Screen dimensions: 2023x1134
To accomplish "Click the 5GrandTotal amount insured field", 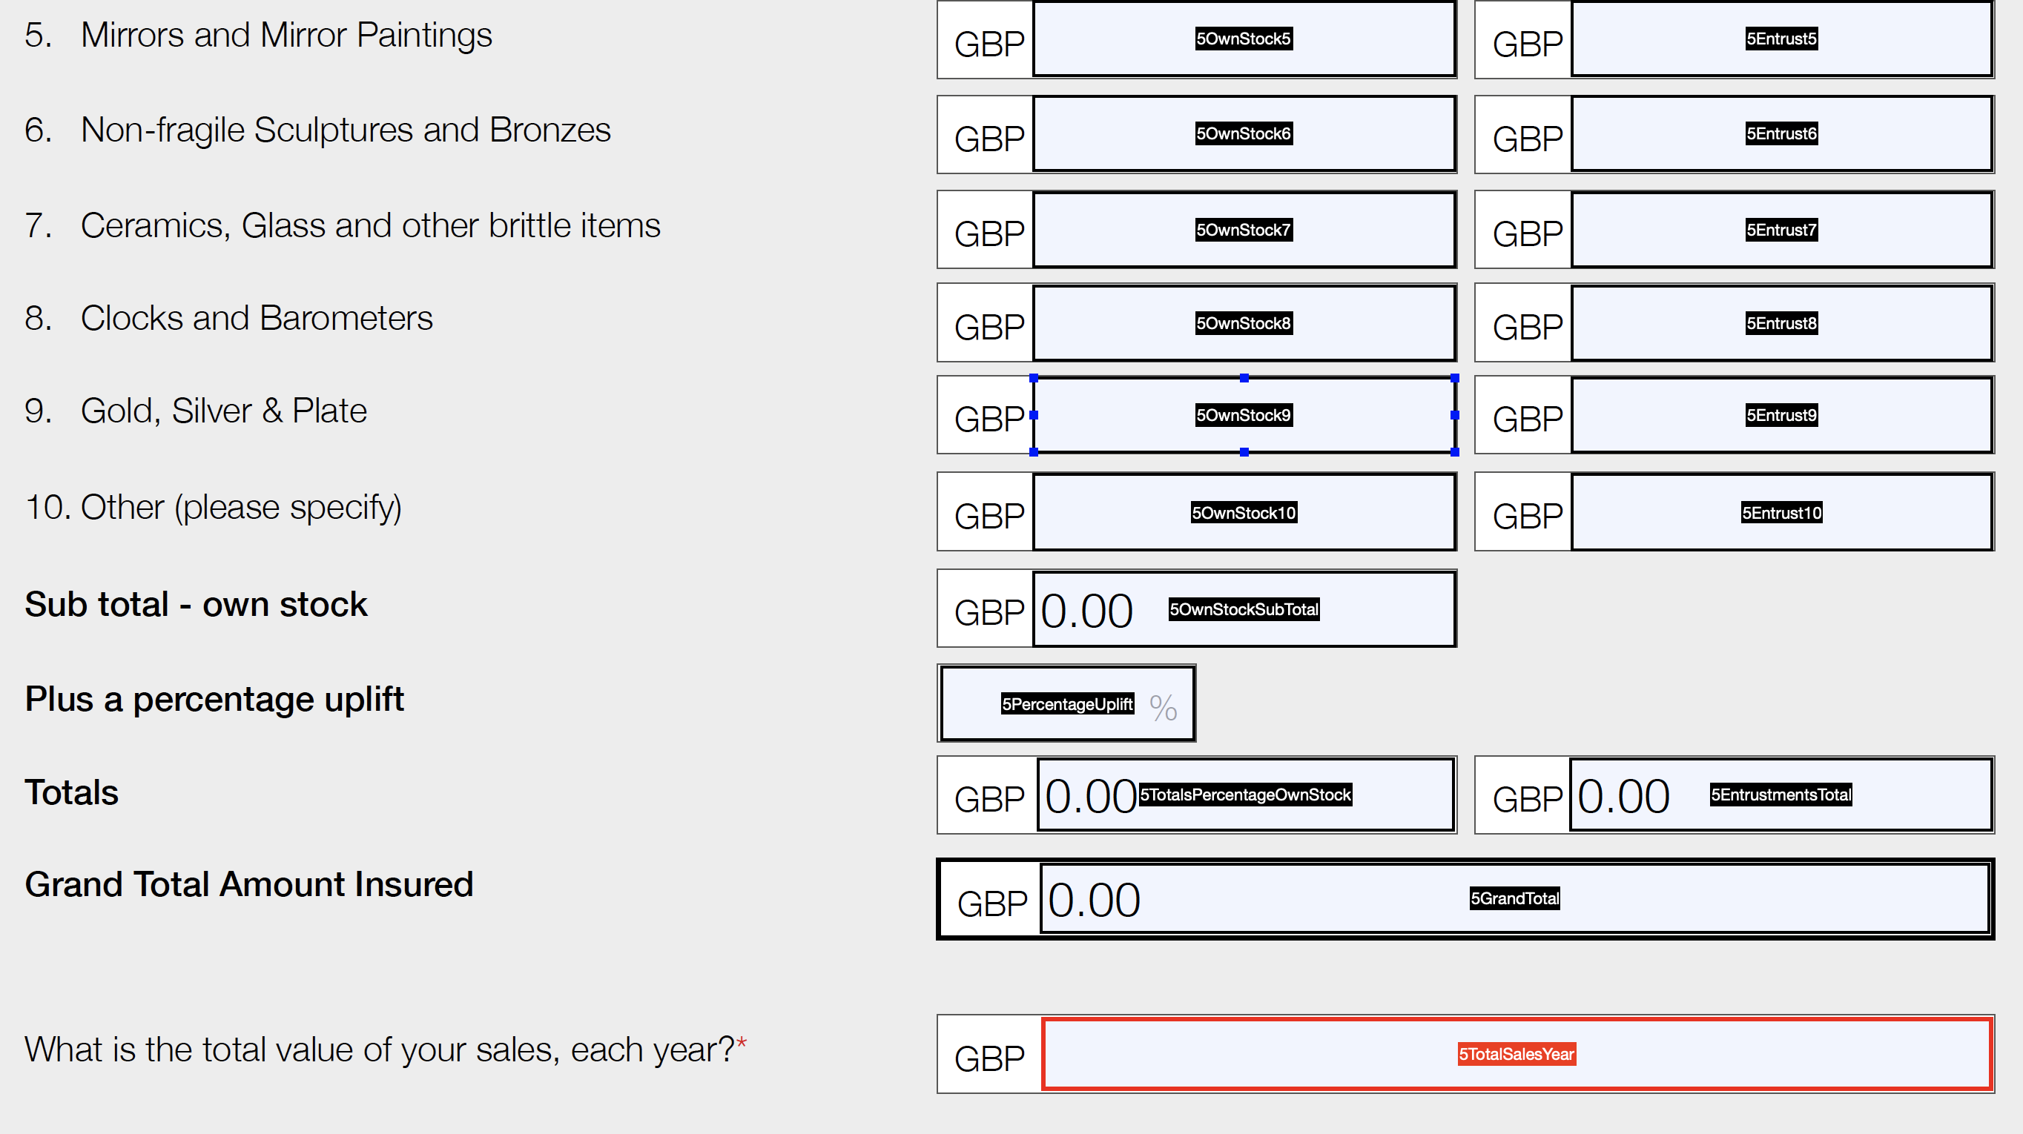I will (x=1514, y=898).
